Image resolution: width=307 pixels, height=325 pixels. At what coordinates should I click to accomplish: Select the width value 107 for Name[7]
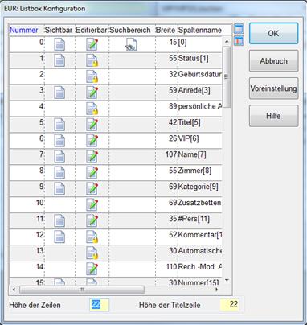(171, 154)
